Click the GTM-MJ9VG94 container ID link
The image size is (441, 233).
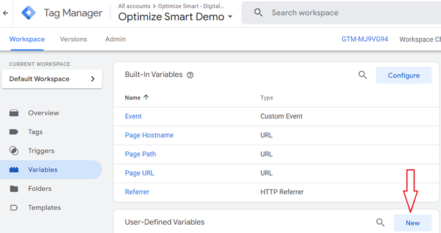click(x=365, y=39)
